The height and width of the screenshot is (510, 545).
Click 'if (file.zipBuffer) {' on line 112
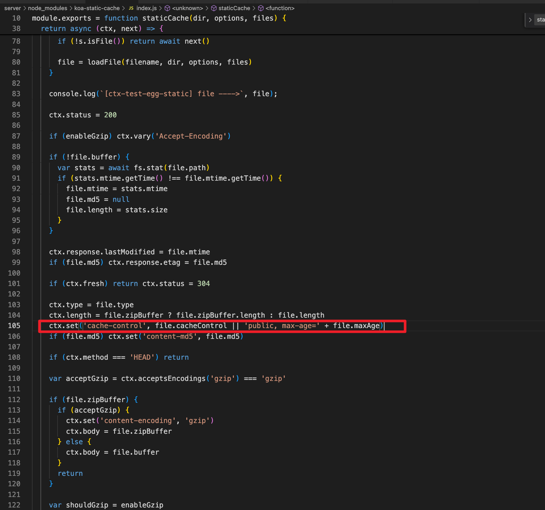[x=93, y=400]
